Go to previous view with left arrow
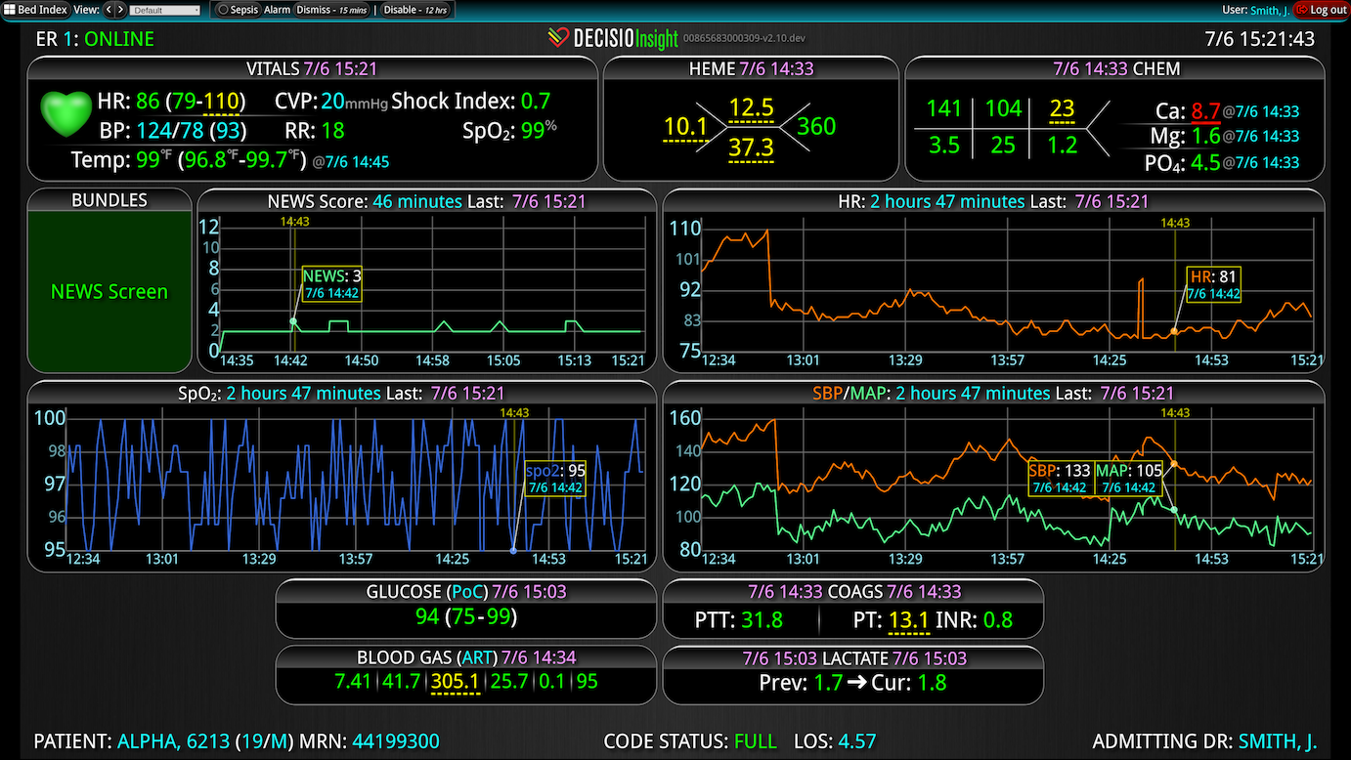Viewport: 1351px width, 760px height. [x=109, y=10]
